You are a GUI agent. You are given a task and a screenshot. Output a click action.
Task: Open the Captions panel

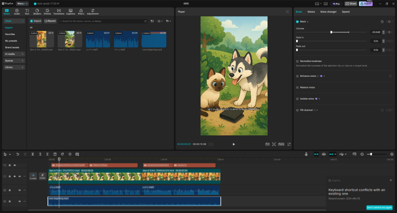tap(71, 11)
